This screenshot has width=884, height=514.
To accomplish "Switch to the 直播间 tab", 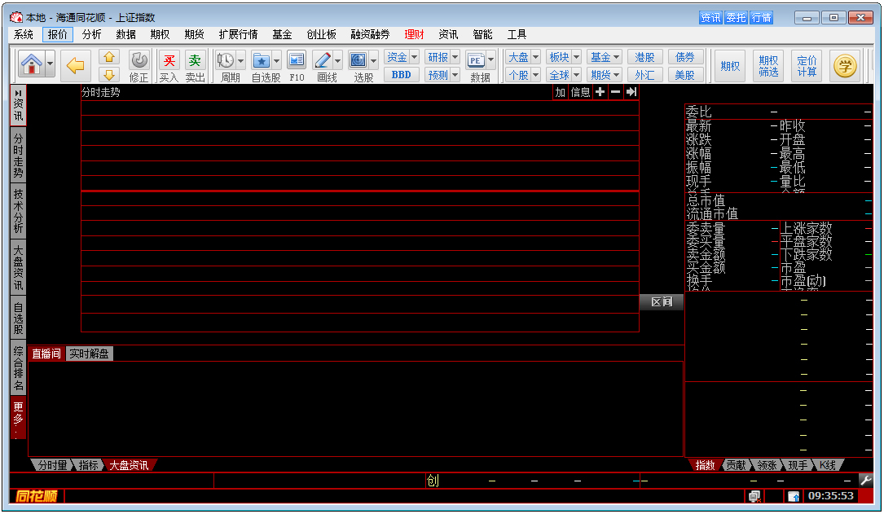I will click(x=46, y=354).
